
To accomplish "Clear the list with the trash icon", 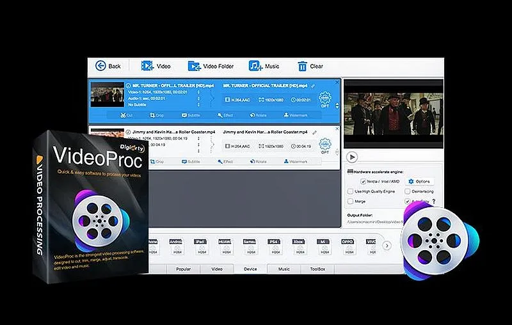I will click(x=310, y=67).
